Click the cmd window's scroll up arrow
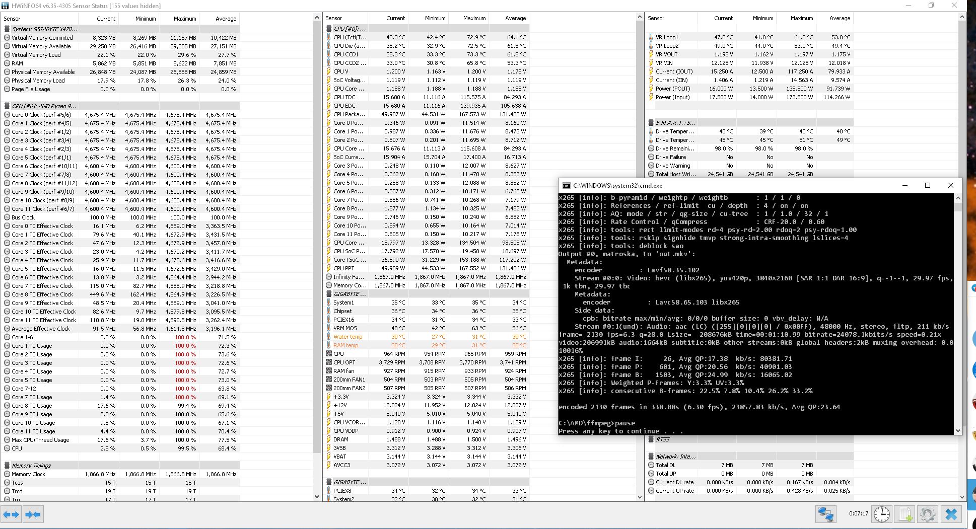The height and width of the screenshot is (529, 976). 958,198
